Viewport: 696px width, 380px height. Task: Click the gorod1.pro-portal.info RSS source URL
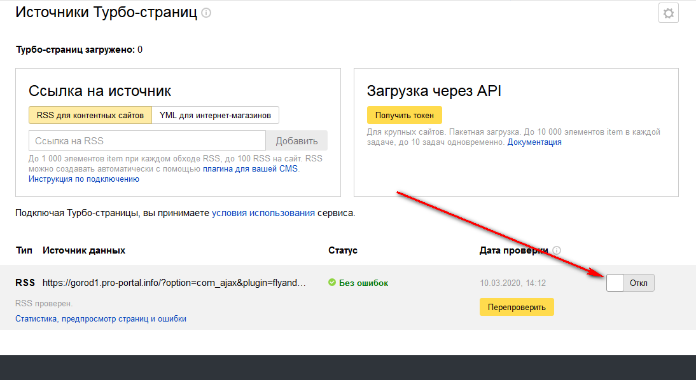(x=174, y=283)
